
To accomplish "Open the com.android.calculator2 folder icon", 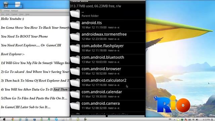I will coord(75,83).
